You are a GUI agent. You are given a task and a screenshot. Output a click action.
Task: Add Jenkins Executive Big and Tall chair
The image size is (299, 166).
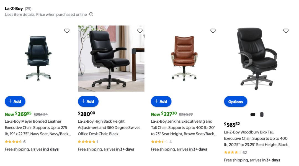click(161, 101)
